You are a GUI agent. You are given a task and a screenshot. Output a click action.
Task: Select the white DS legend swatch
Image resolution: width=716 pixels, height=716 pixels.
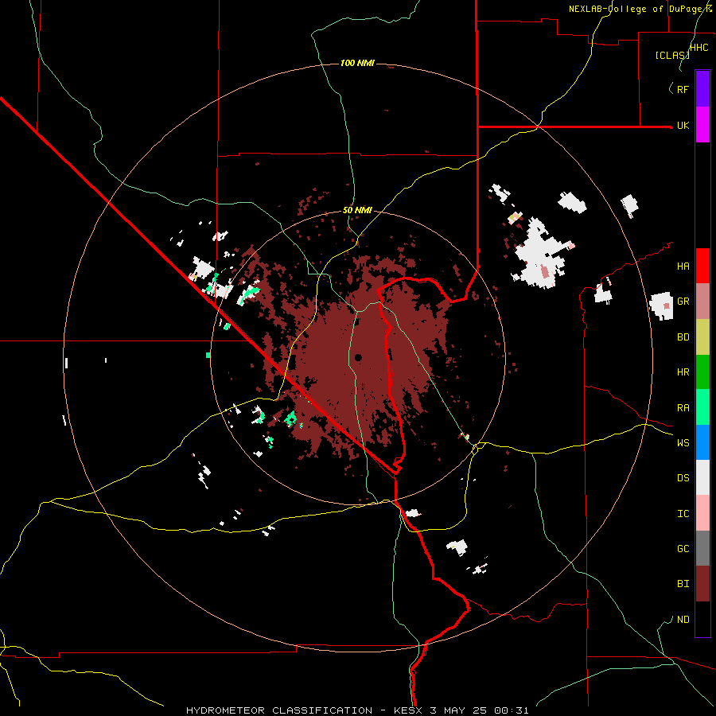[702, 477]
